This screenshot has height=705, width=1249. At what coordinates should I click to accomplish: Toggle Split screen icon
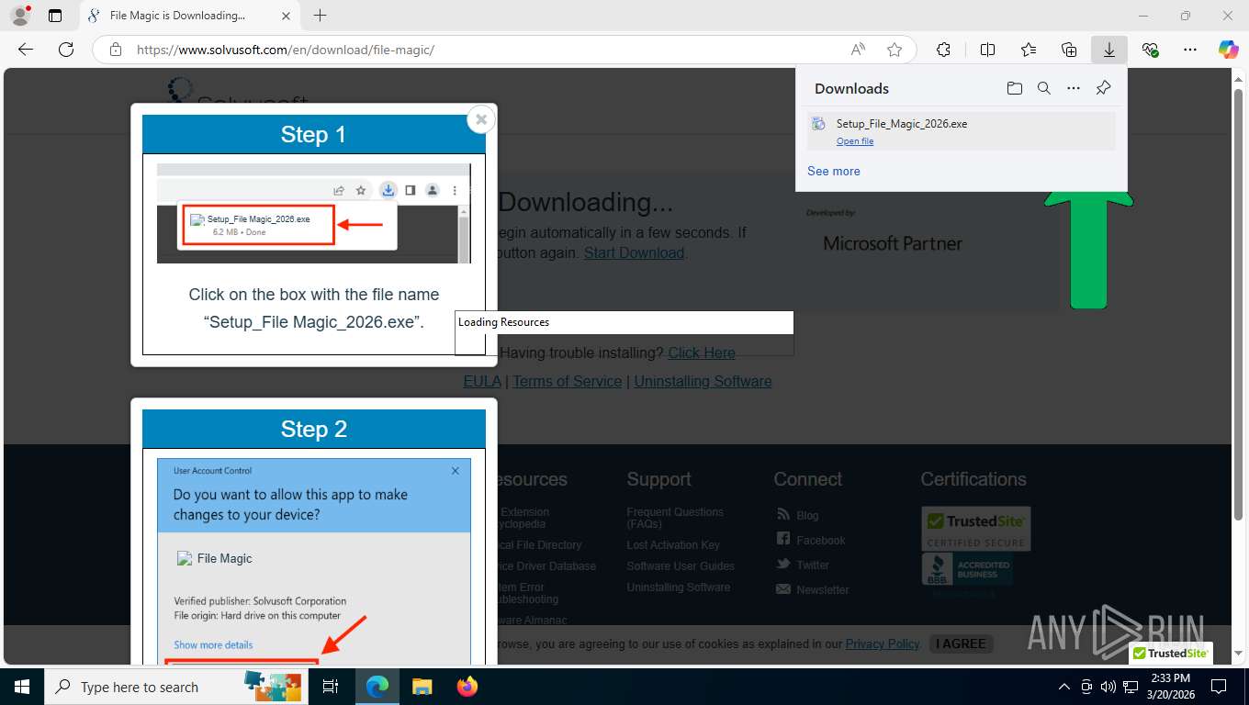pos(988,50)
